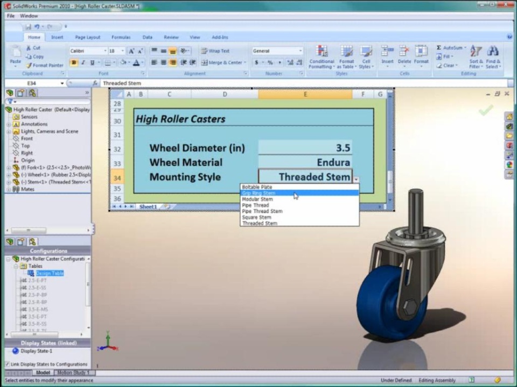This screenshot has width=517, height=387.
Task: Click the Fill button in Editing group
Action: [444, 56]
